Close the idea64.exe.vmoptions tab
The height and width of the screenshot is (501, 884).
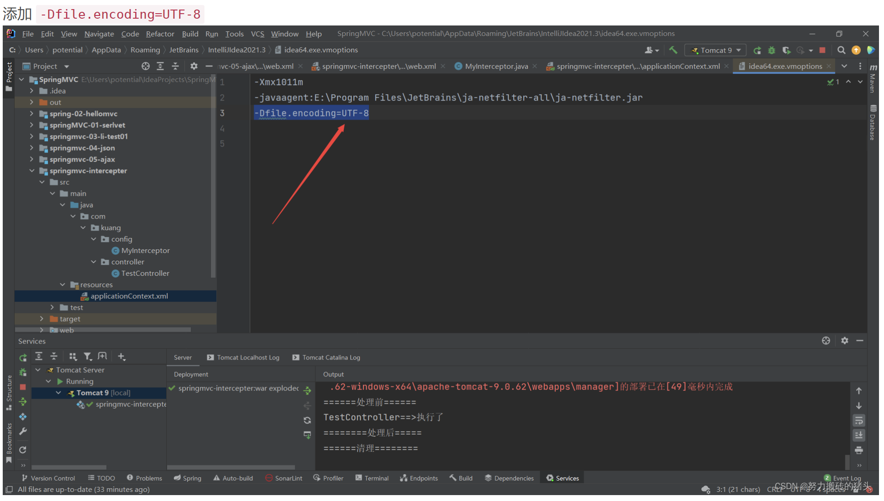829,66
